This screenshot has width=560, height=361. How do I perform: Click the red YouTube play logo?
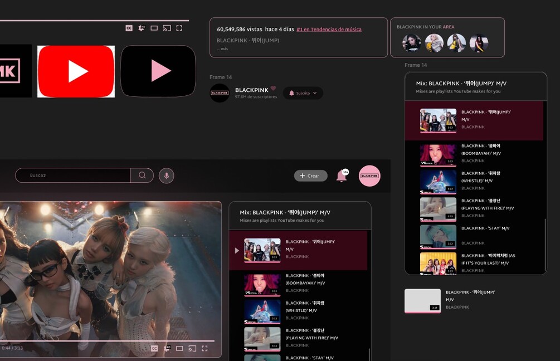[76, 71]
